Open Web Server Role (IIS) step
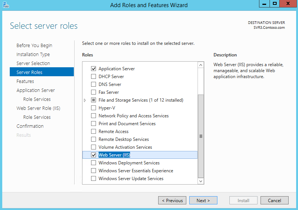 click(38, 108)
